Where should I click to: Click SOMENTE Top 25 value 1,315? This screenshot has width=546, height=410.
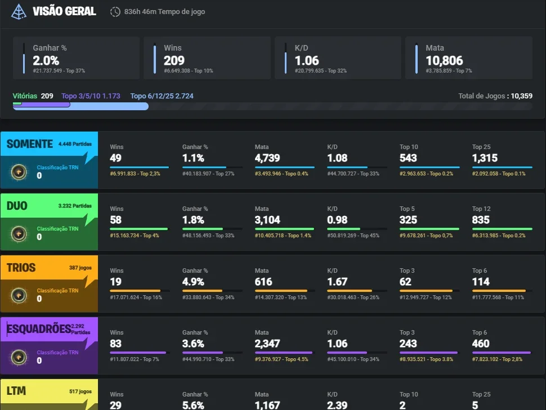485,158
